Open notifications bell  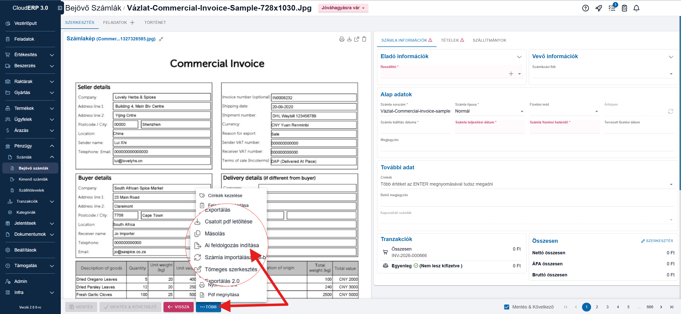click(x=636, y=8)
